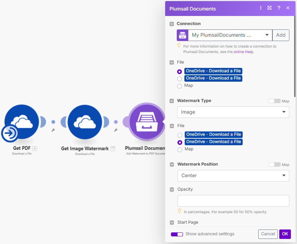This screenshot has width=297, height=244.
Task: Select second OneDrive radio in File below Watermark Type
Action: pos(180,142)
